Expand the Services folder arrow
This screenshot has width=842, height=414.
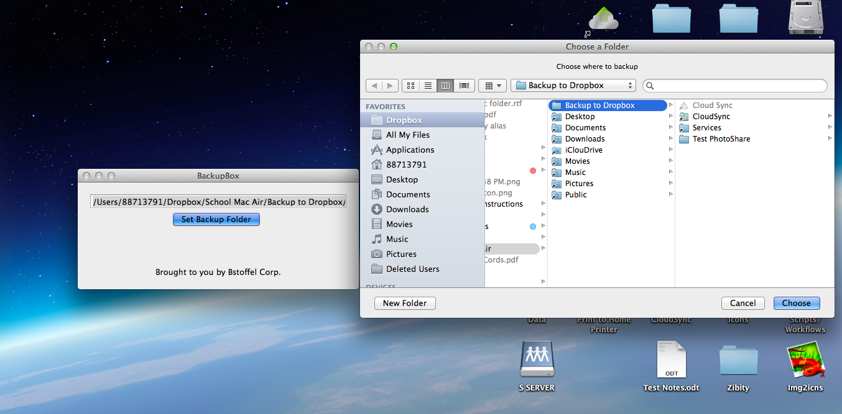pyautogui.click(x=830, y=128)
